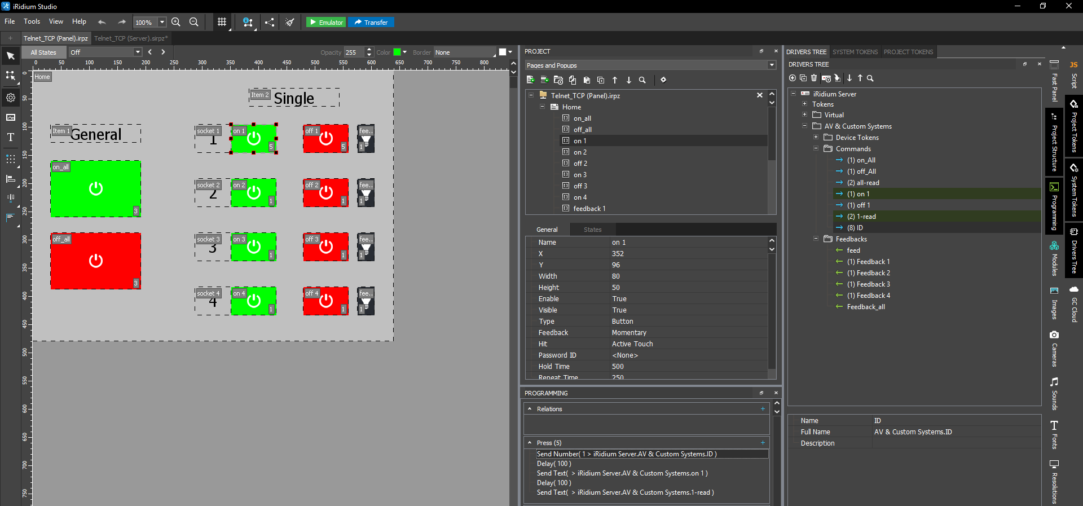Screen dimensions: 1083x506
Task: Click the Transfer button
Action: [371, 22]
